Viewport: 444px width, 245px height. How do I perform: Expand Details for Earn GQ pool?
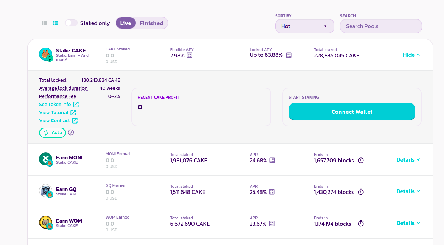408,191
